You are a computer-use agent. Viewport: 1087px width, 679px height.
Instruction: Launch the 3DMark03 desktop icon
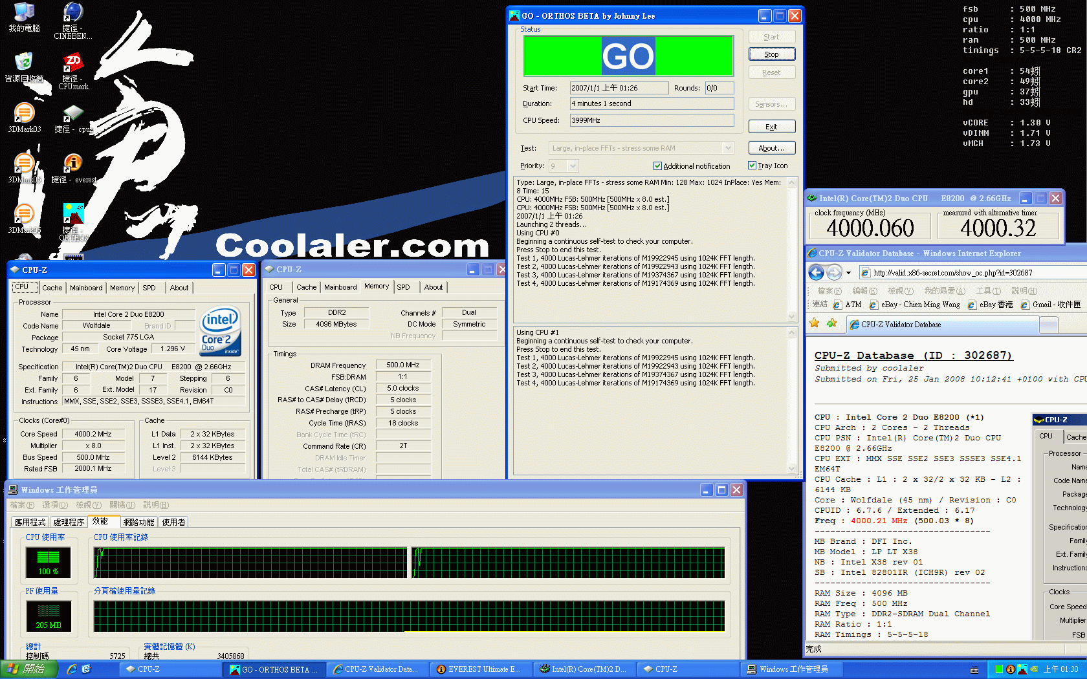pos(24,118)
